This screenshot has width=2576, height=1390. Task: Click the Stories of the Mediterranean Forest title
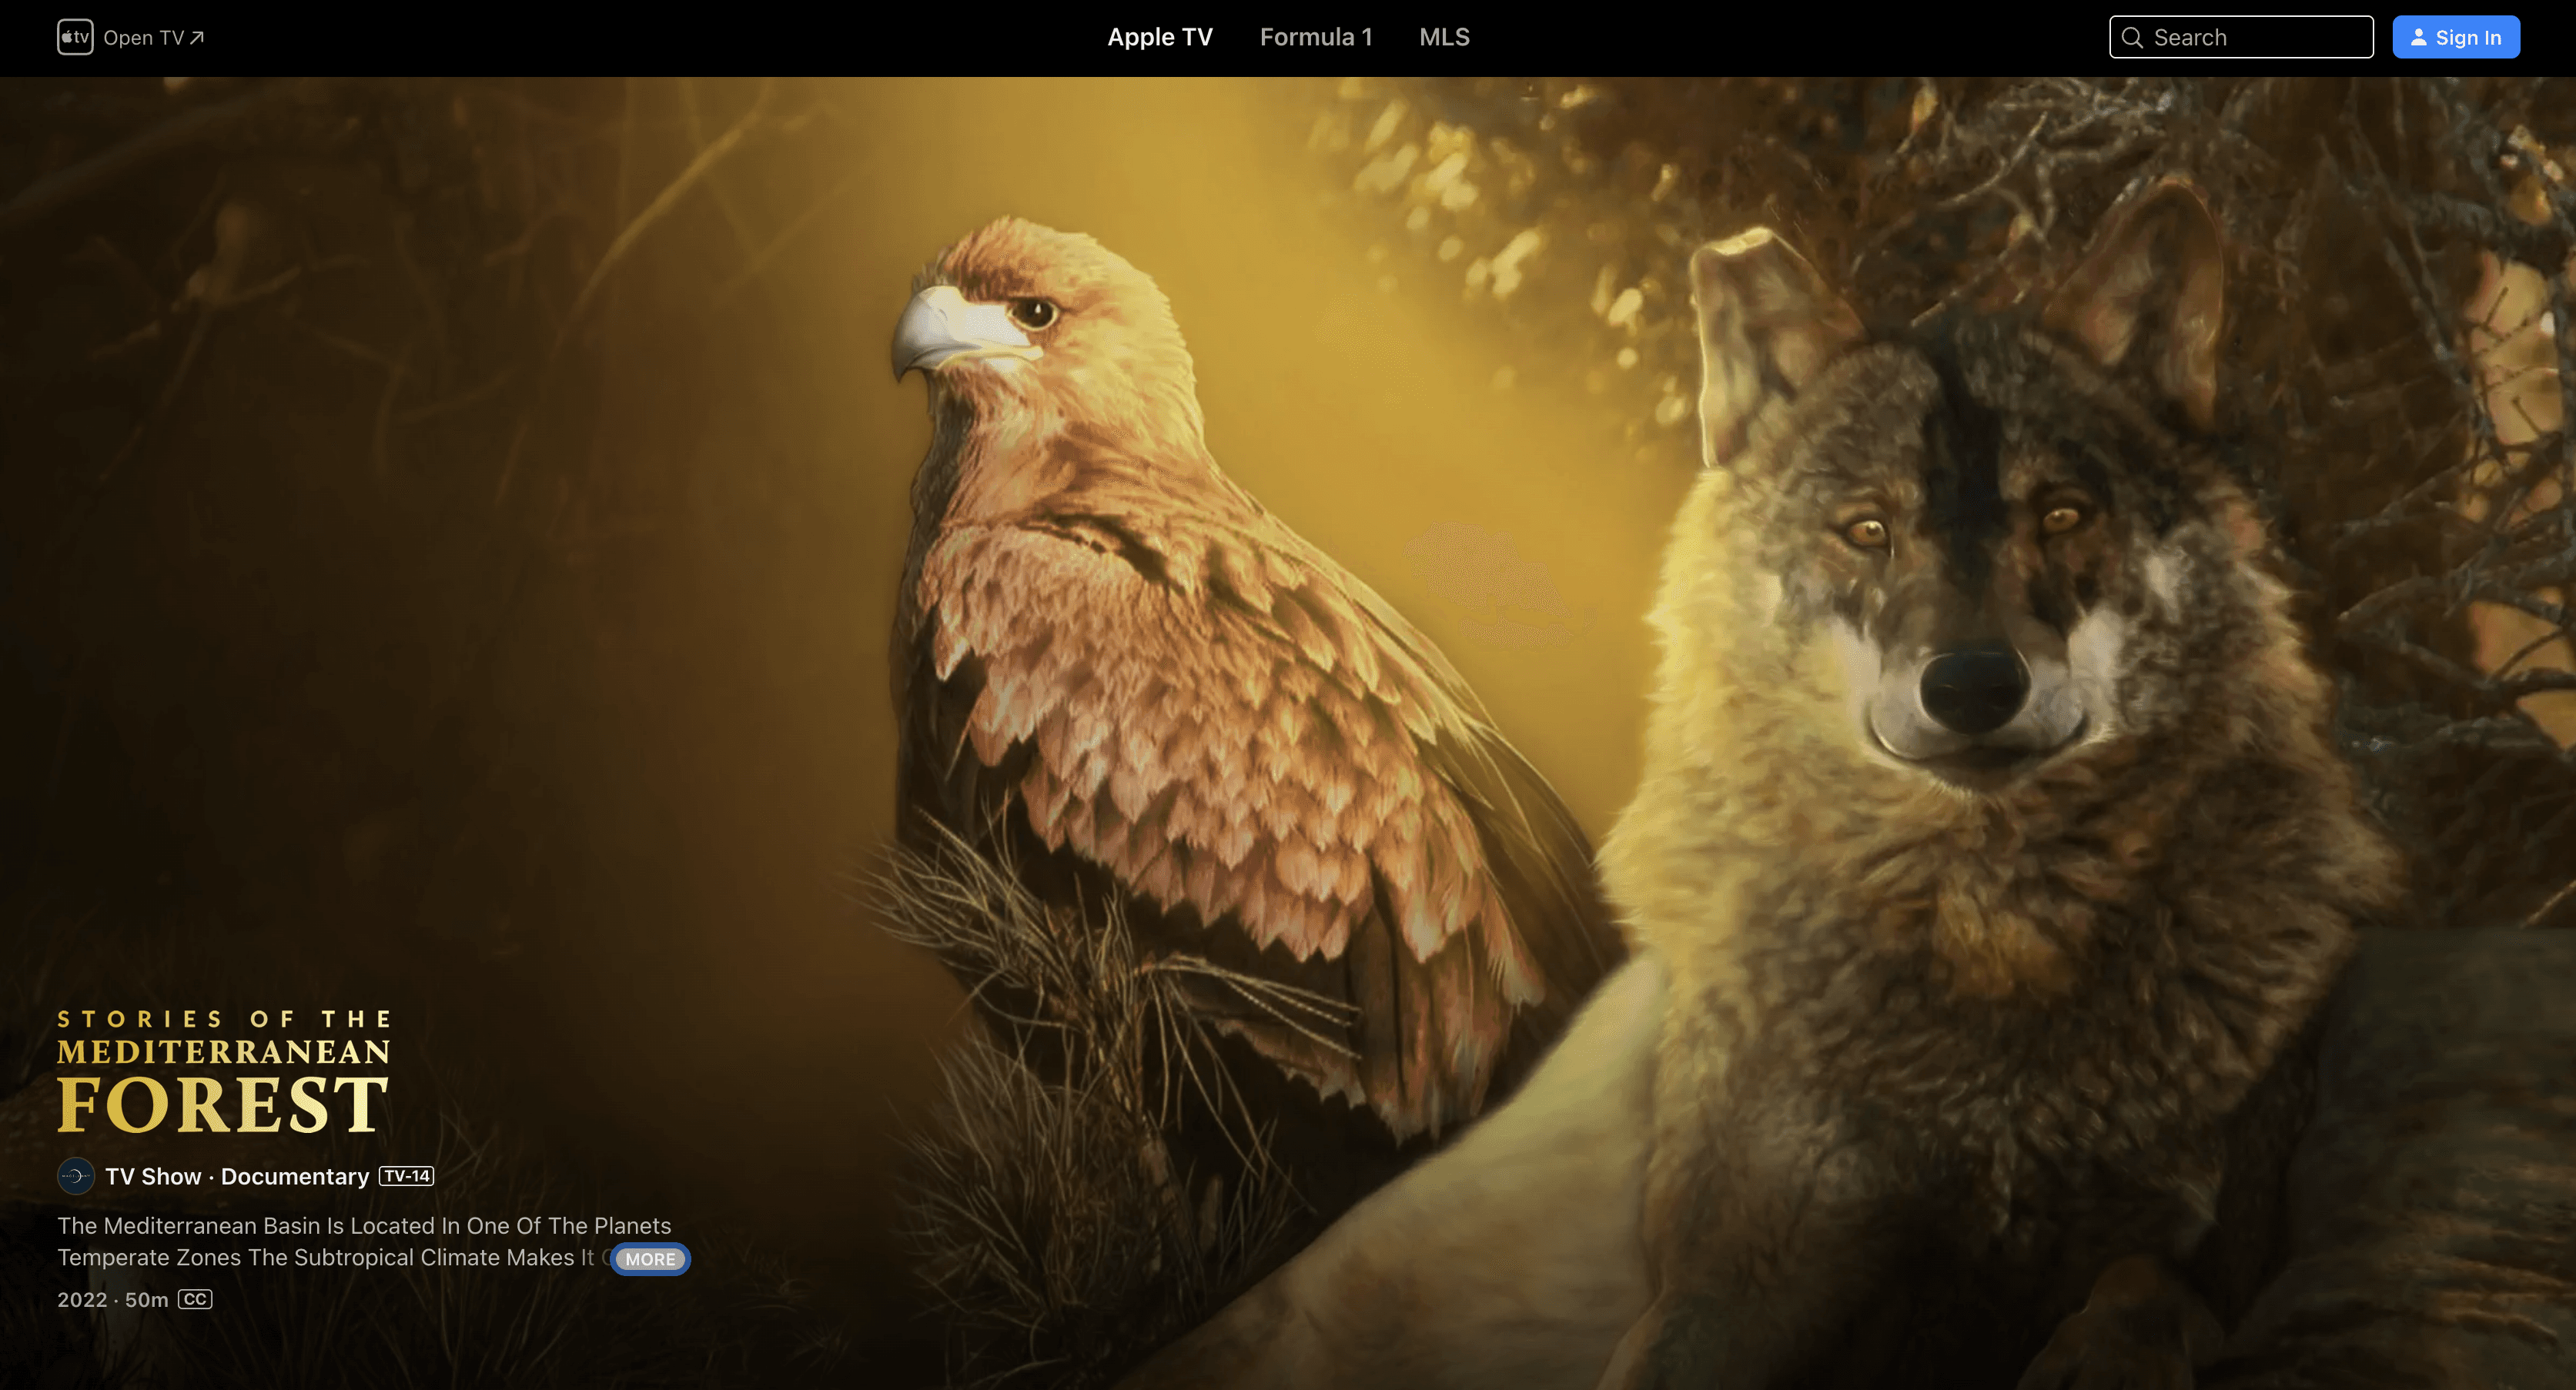pyautogui.click(x=224, y=1071)
